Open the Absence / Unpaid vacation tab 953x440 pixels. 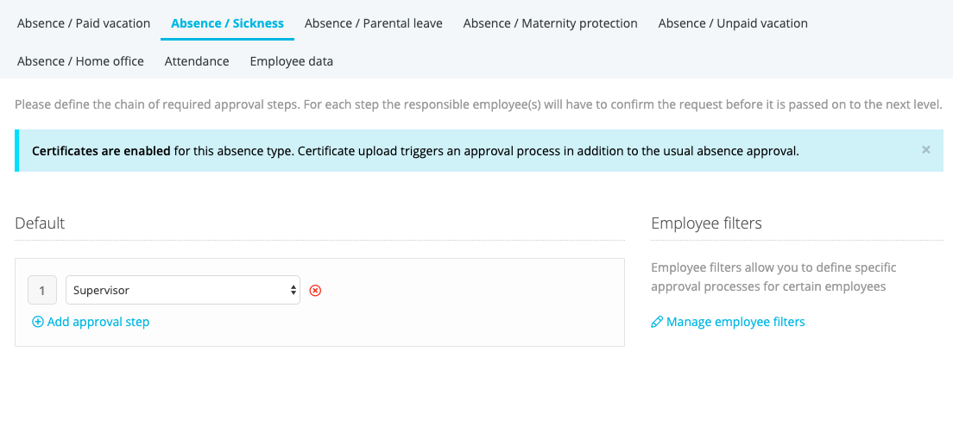[x=733, y=23]
